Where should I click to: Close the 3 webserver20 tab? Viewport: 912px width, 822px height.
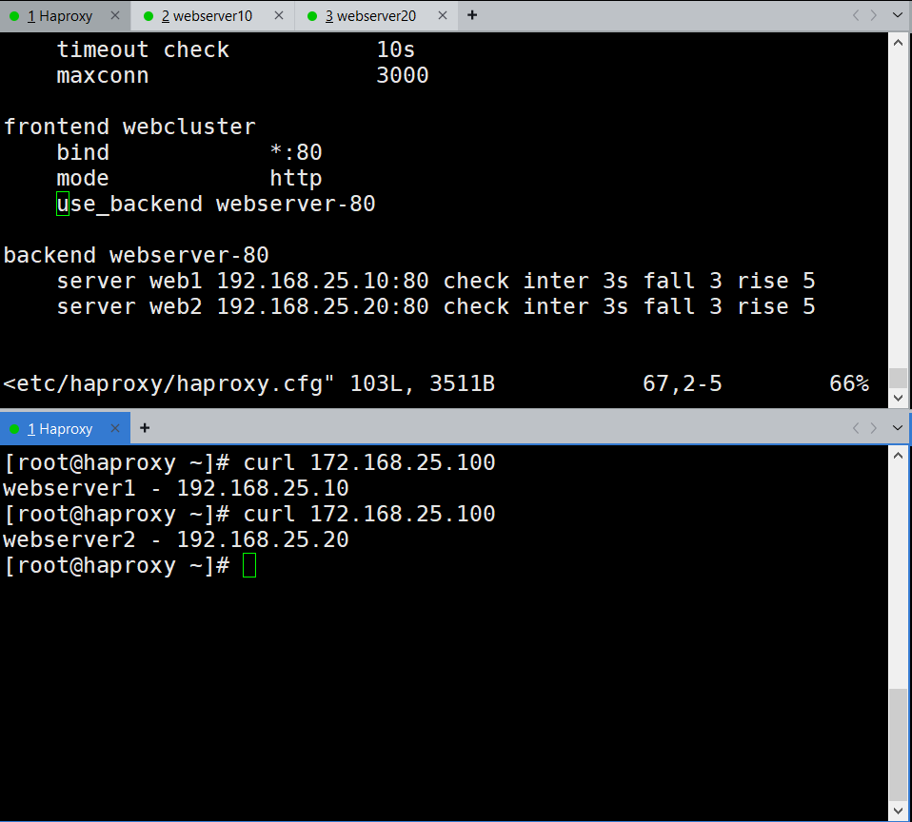pos(443,15)
